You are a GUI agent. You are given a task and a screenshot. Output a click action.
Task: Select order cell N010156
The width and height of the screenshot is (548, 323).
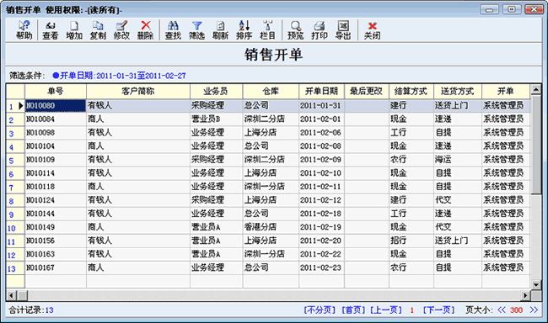[56, 241]
